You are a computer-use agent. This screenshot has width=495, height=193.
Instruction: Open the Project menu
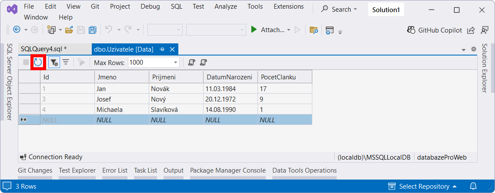(120, 7)
